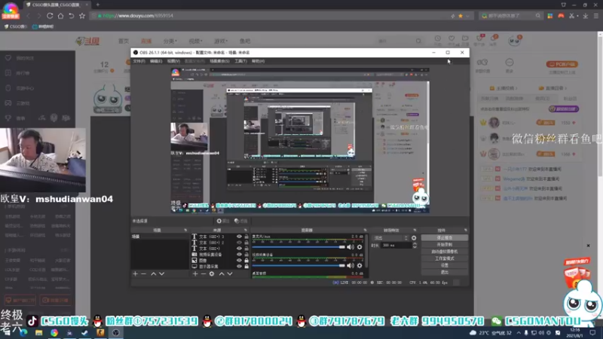Image resolution: width=603 pixels, height=339 pixels.
Task: Open a new browser tab
Action: [98, 5]
